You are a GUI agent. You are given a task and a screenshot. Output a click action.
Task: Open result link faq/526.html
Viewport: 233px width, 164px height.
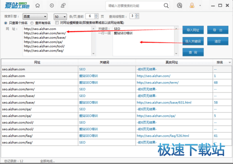pyautogui.click(x=163, y=136)
